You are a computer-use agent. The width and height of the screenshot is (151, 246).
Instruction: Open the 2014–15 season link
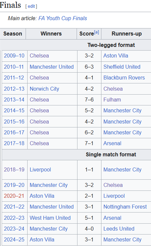tap(14, 110)
